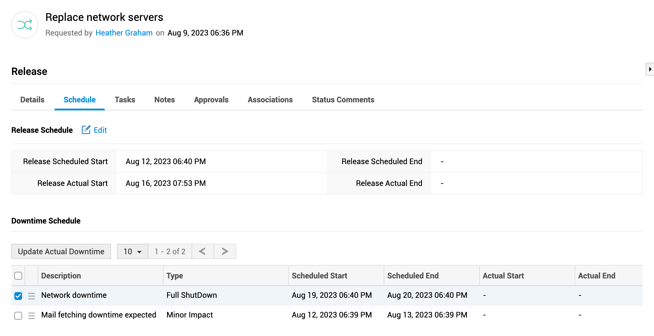Go to next page of downtime list

(225, 251)
